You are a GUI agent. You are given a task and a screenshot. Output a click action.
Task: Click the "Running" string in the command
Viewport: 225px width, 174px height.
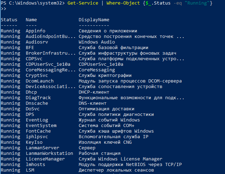pos(197,3)
